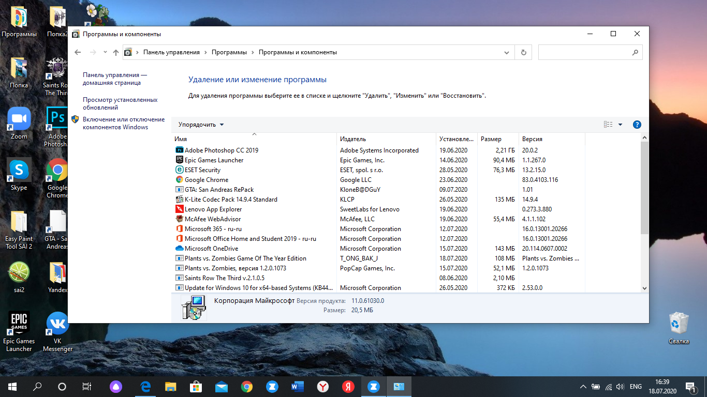The width and height of the screenshot is (707, 397).
Task: Open Просмотр установленных обновлений link
Action: coord(120,104)
